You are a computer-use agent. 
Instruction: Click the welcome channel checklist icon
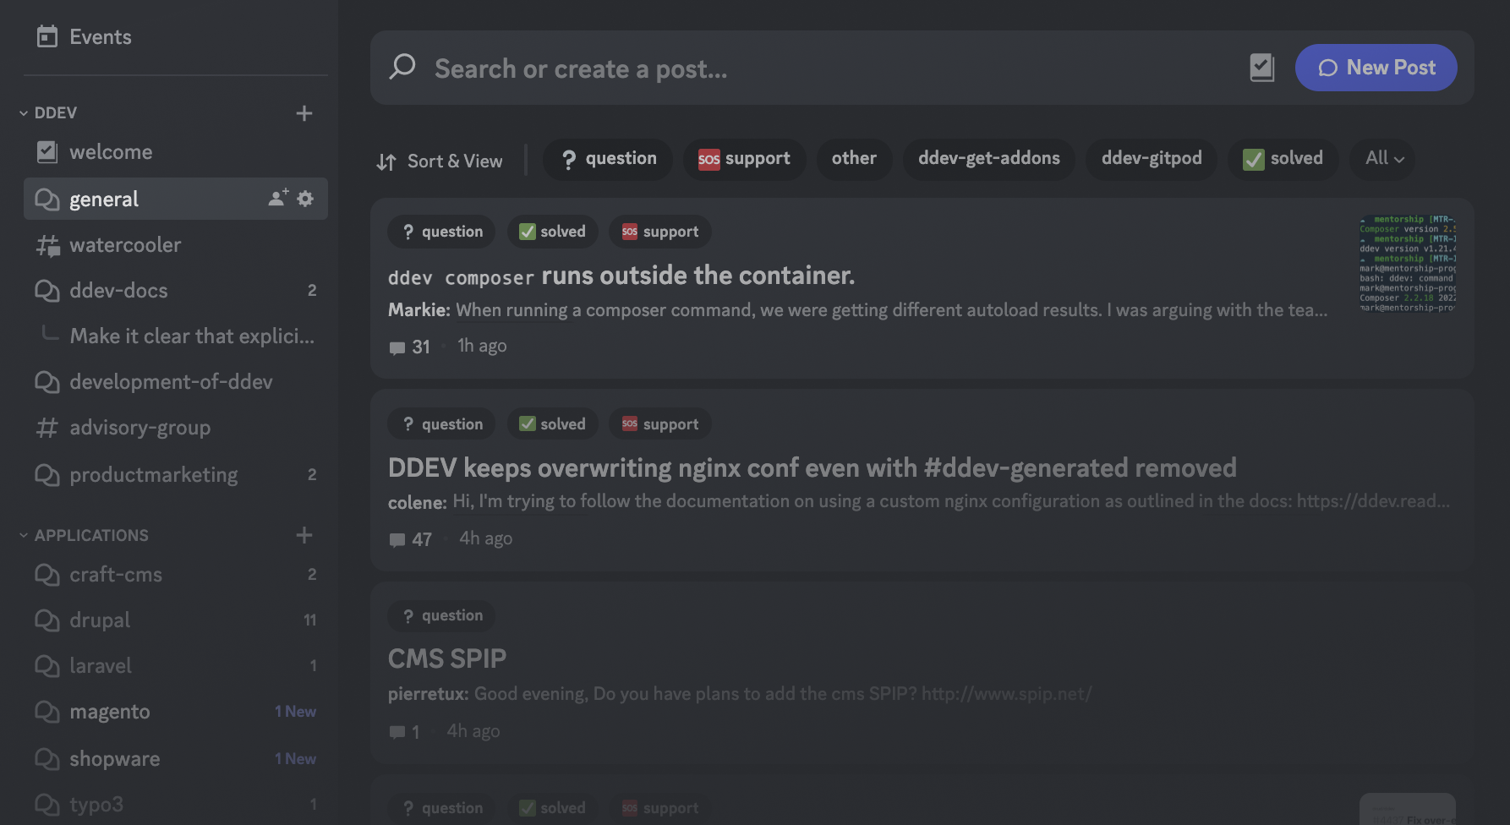point(48,151)
